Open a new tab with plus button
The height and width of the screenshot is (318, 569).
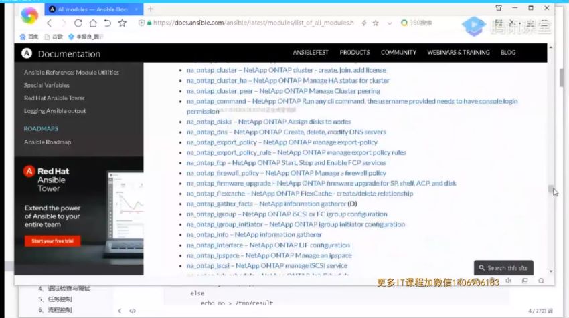tap(151, 9)
